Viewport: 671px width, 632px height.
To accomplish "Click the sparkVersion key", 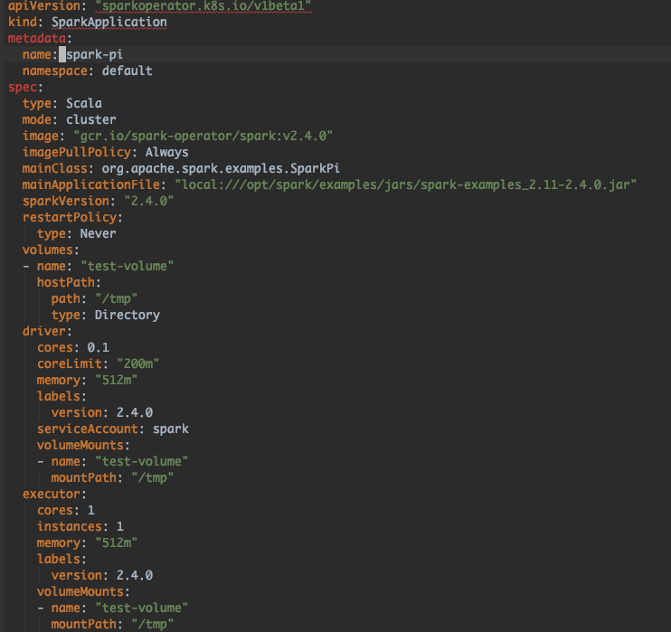I will click(x=61, y=201).
